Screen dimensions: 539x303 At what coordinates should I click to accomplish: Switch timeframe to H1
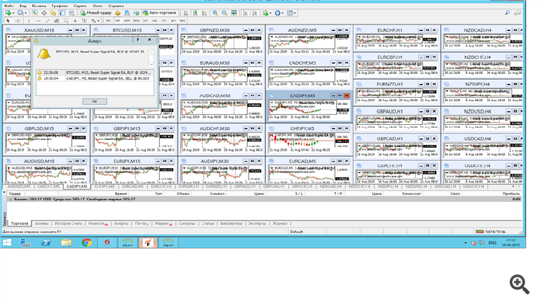145,21
